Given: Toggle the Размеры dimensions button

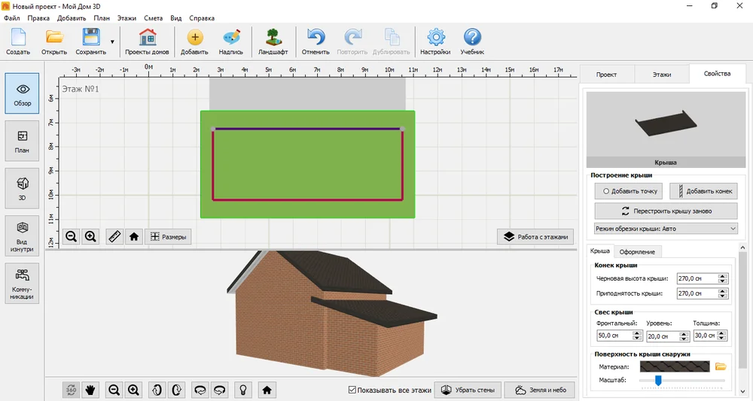Looking at the screenshot, I should click(x=168, y=236).
